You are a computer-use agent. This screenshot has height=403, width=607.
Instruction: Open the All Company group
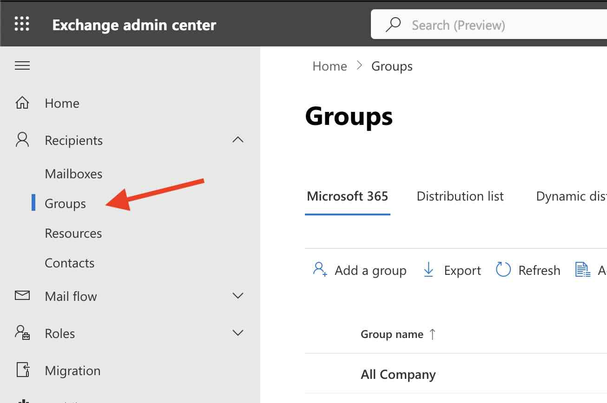point(398,374)
